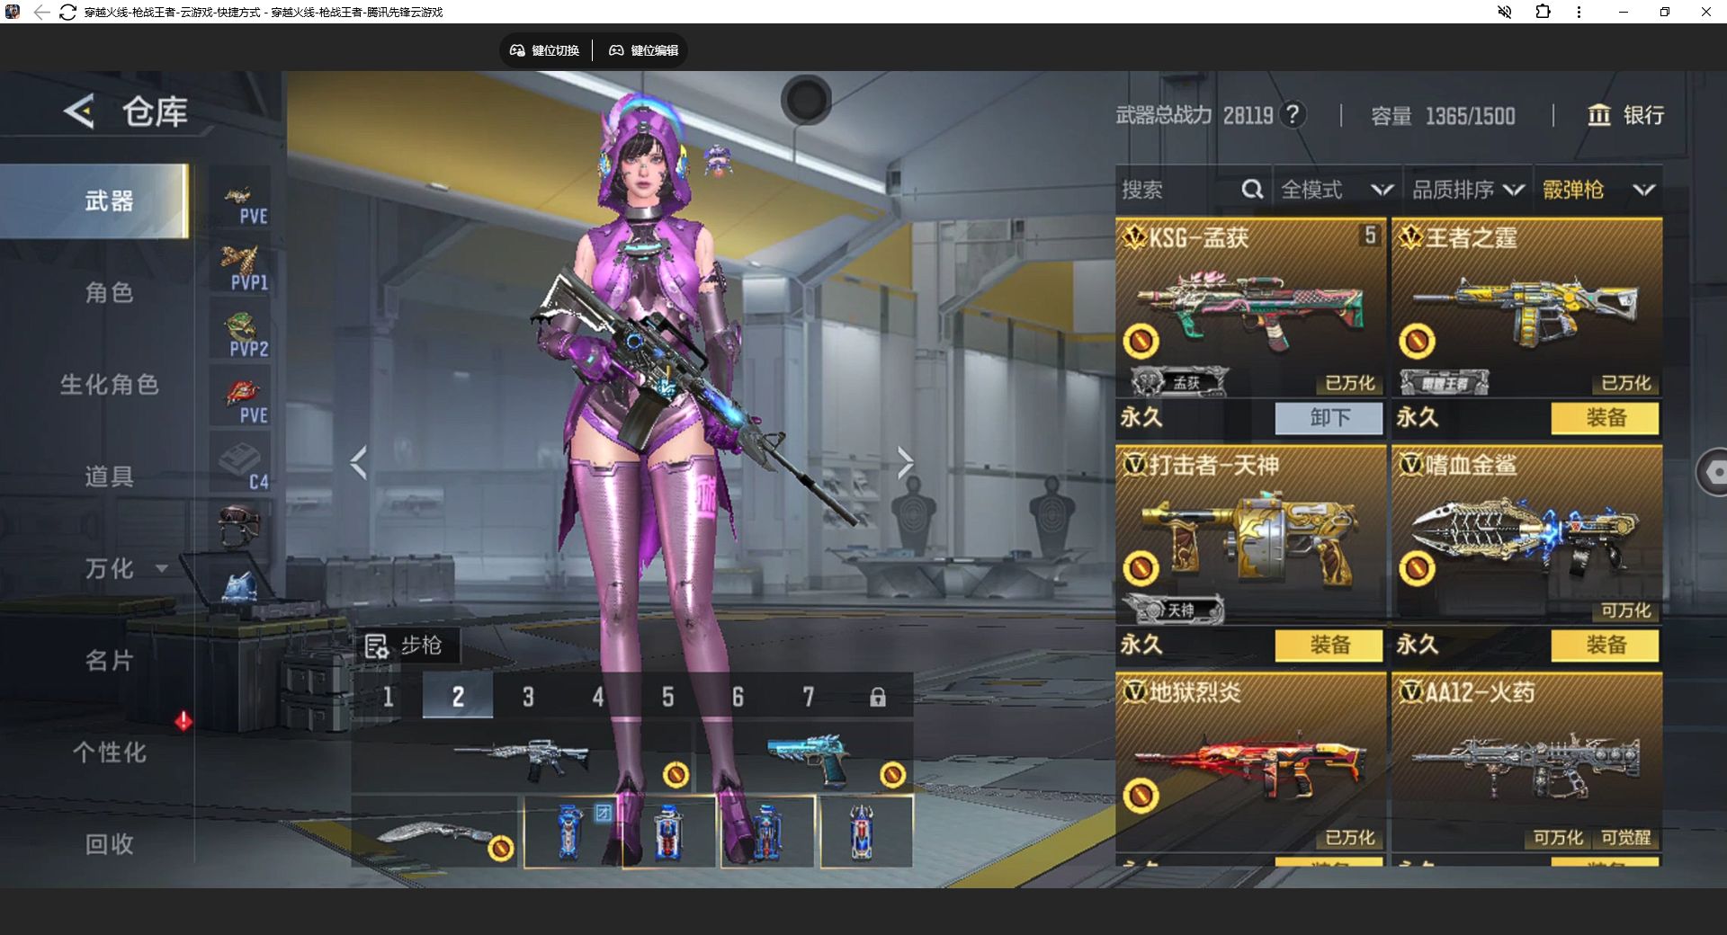Select loadout slot 5
The height and width of the screenshot is (935, 1727).
click(667, 697)
